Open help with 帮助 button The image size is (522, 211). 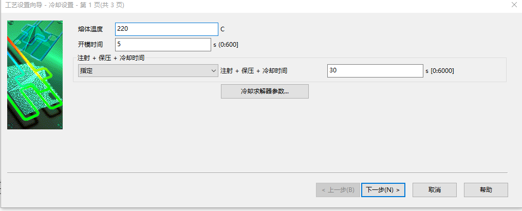click(x=486, y=190)
